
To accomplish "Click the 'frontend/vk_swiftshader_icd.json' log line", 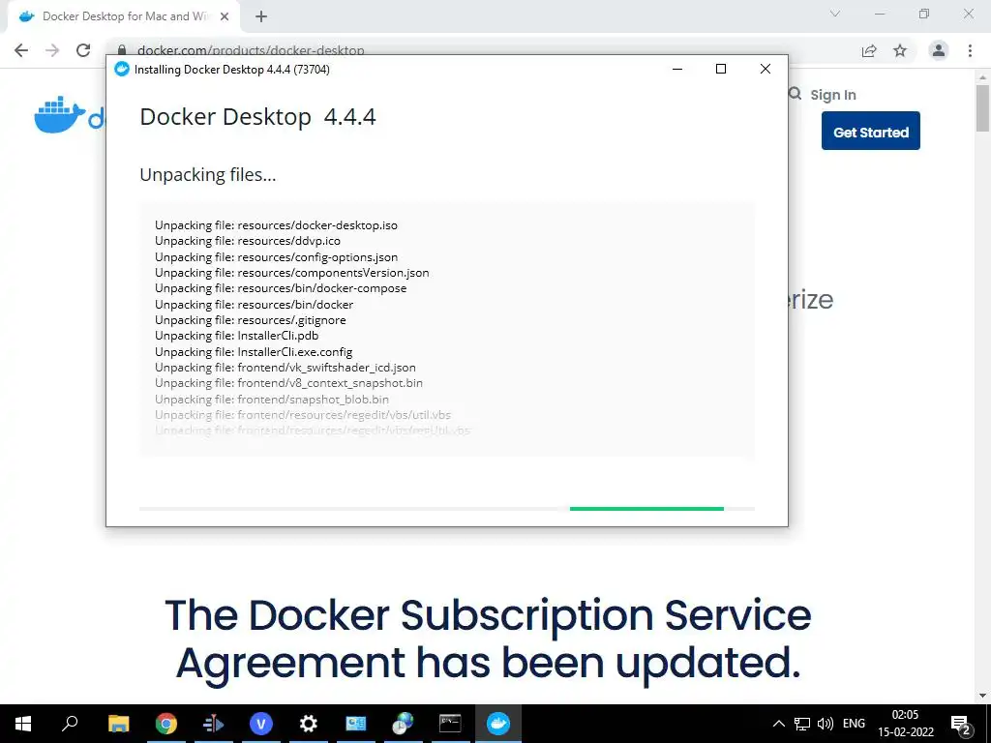I will pos(285,367).
